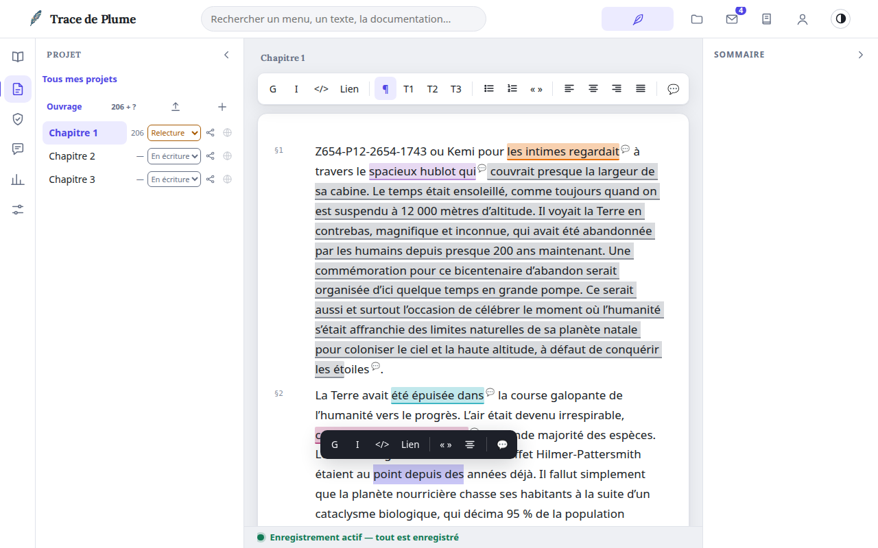This screenshot has height=548, width=878.
Task: Select the document icon in left sidebar
Action: coord(18,89)
